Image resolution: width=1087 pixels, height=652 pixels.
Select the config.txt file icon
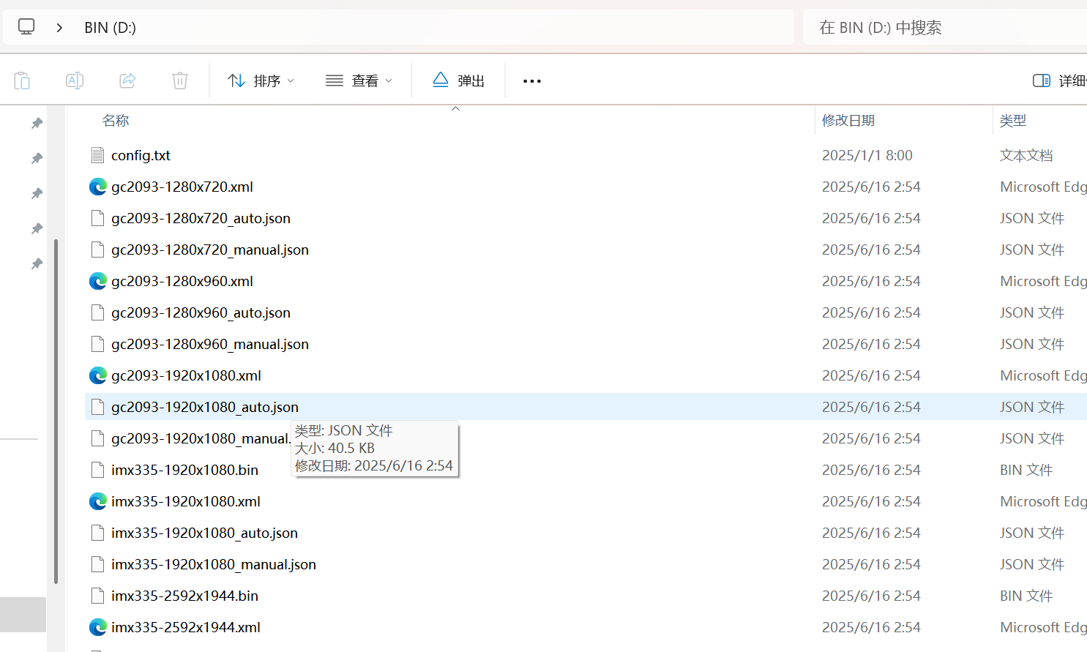click(x=98, y=155)
